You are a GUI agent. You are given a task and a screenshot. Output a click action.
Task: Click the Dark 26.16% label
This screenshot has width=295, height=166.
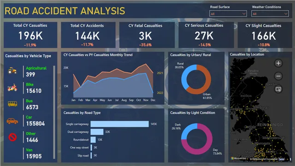176,126
